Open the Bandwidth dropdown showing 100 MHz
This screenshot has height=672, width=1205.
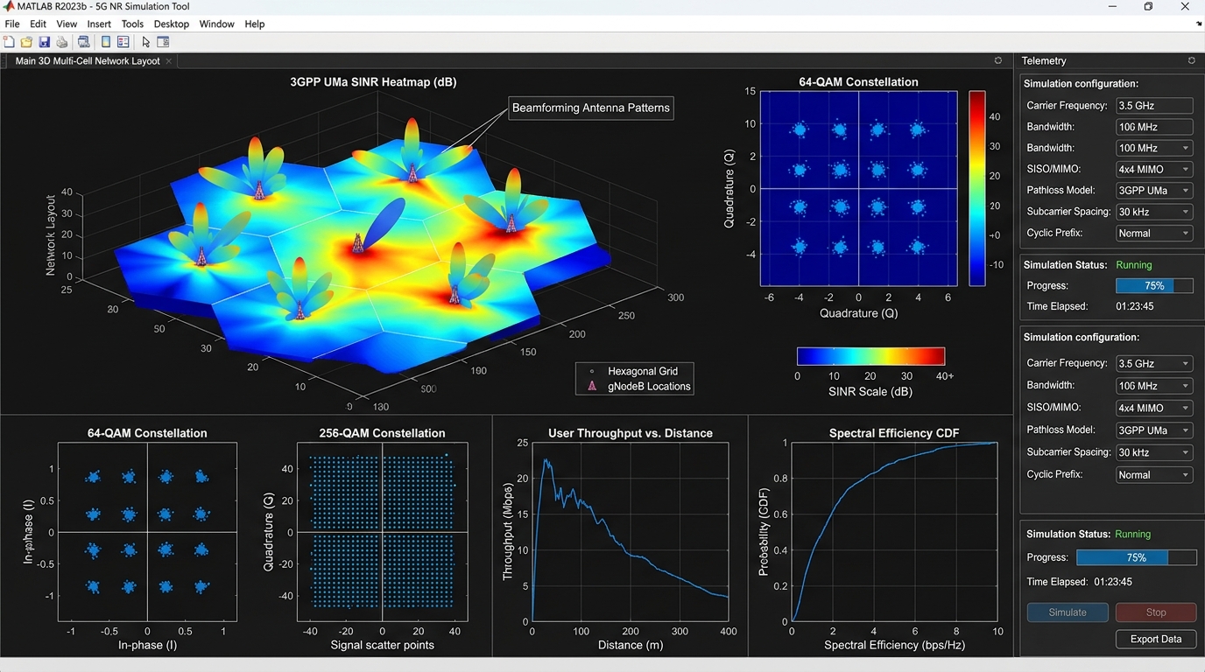1154,149
